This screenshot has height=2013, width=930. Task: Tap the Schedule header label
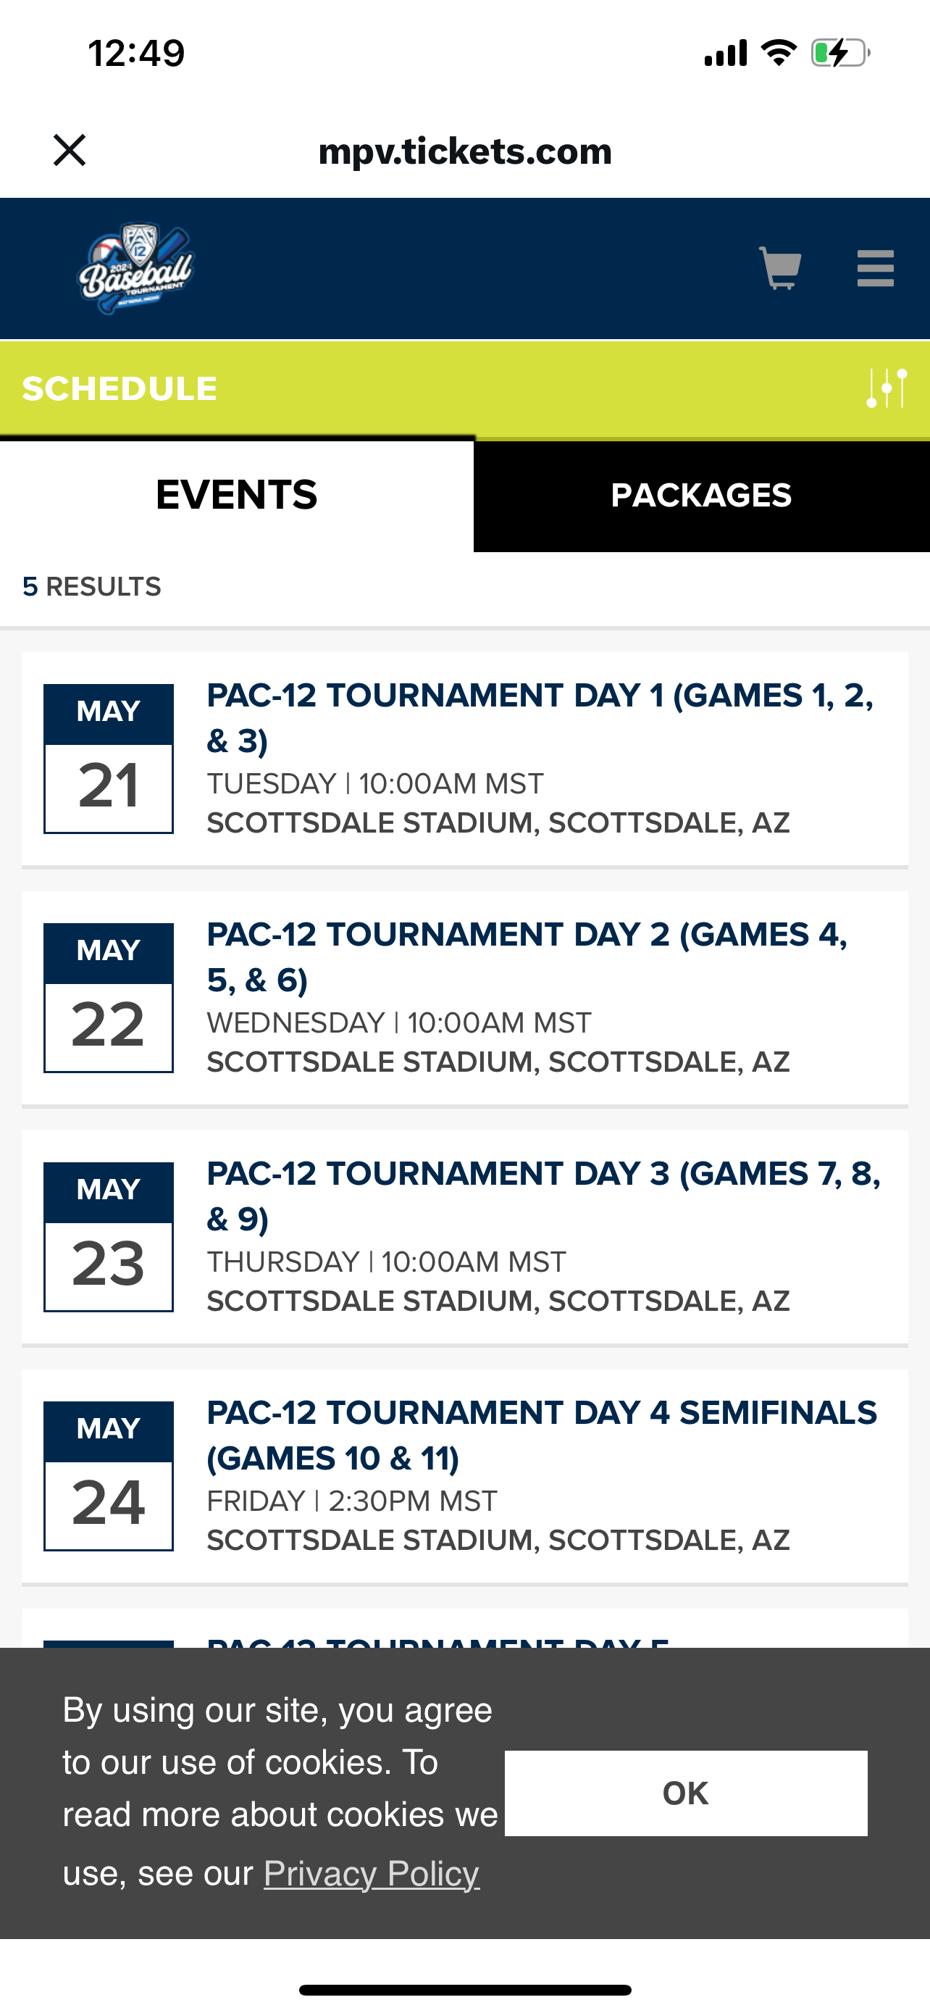coord(120,388)
